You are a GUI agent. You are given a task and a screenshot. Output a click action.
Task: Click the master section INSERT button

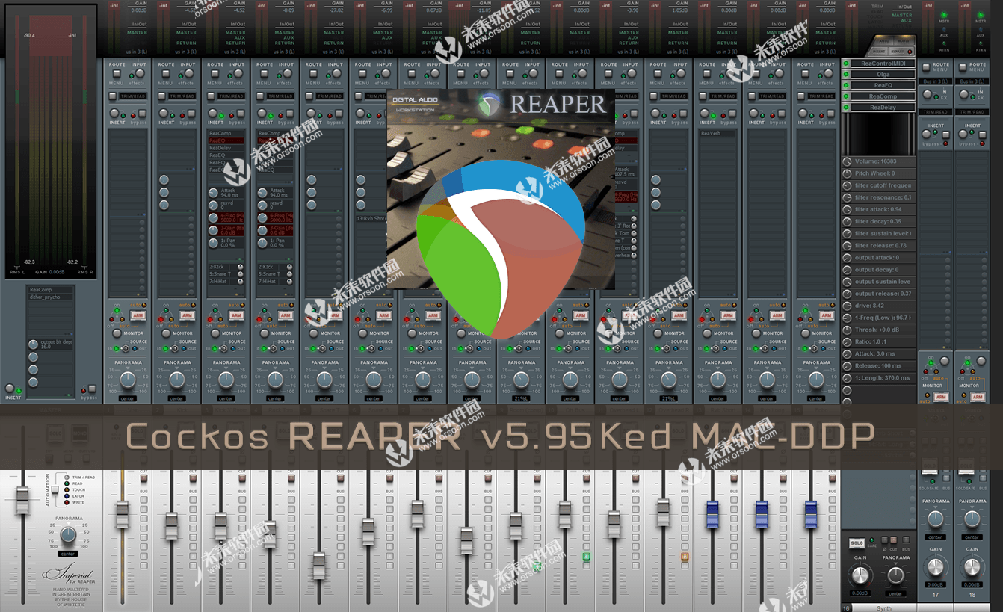[10, 389]
